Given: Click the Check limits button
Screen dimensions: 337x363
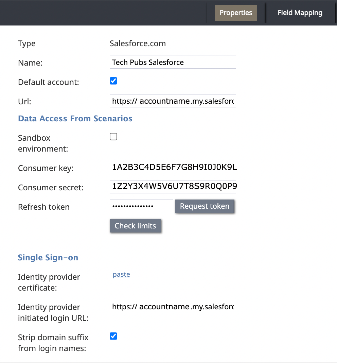Looking at the screenshot, I should (x=136, y=226).
